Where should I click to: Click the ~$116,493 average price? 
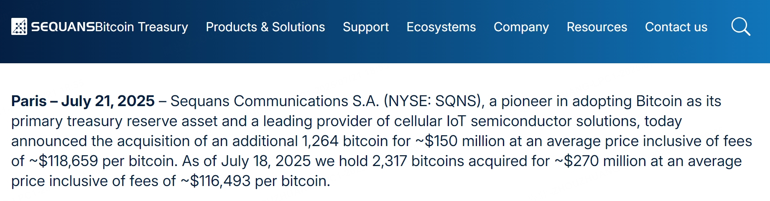point(216,181)
